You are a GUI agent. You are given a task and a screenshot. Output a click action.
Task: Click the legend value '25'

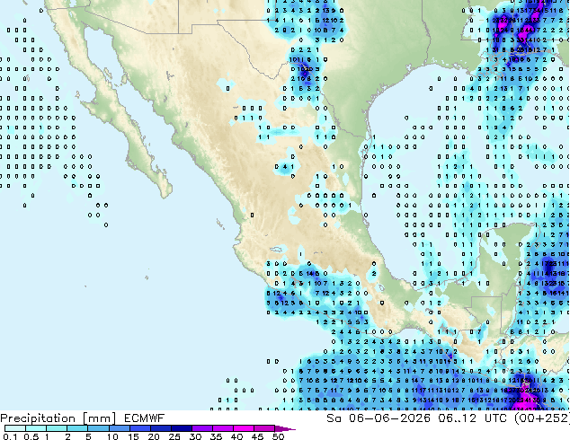174,436
